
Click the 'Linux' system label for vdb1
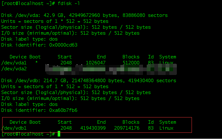(x=166, y=128)
